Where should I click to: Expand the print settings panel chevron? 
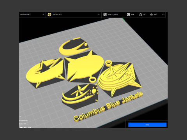click(163, 14)
